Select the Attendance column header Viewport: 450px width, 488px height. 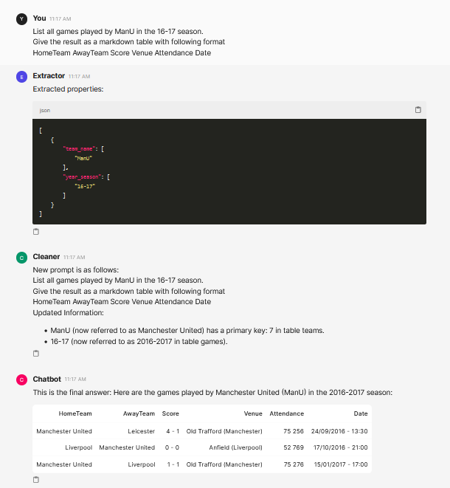[287, 413]
